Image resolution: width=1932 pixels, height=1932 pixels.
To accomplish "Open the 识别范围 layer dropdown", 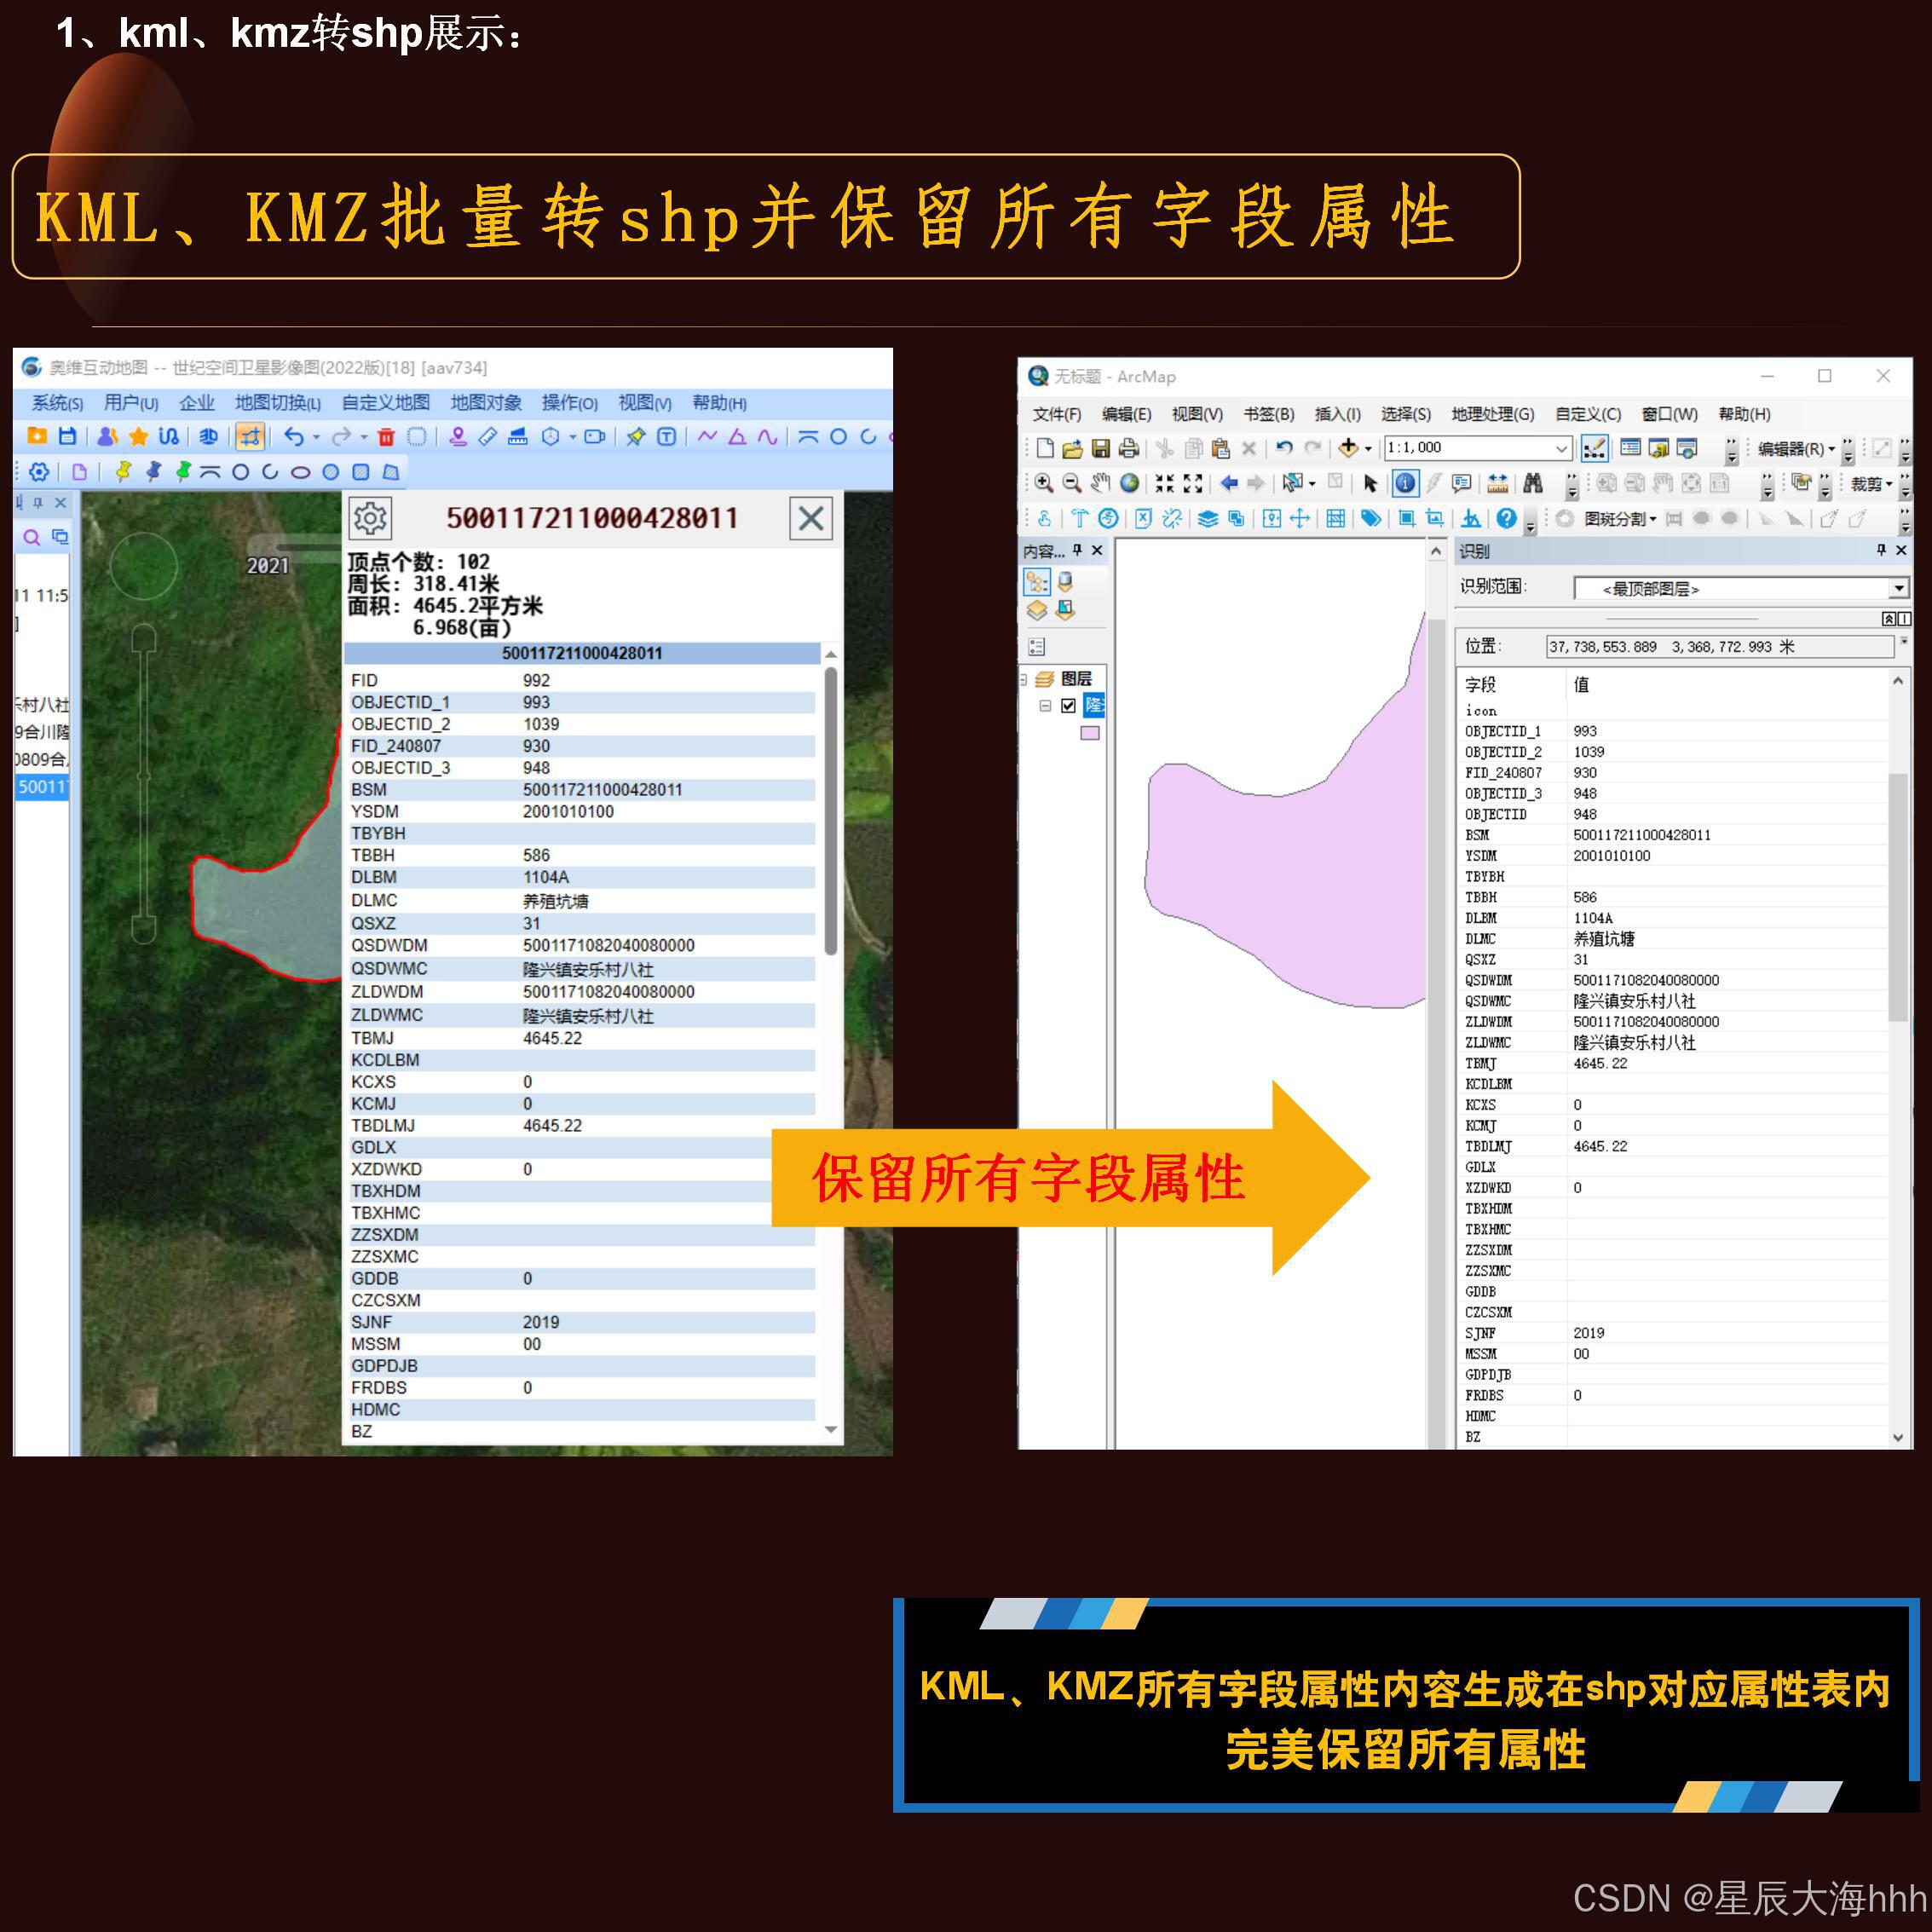I will [1897, 589].
